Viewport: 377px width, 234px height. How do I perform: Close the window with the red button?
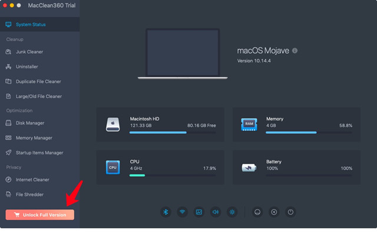pyautogui.click(x=5, y=5)
